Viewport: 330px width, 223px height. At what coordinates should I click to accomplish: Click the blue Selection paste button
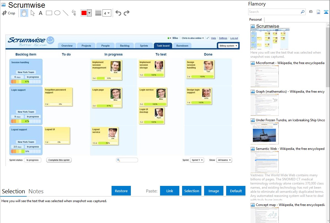(191, 191)
